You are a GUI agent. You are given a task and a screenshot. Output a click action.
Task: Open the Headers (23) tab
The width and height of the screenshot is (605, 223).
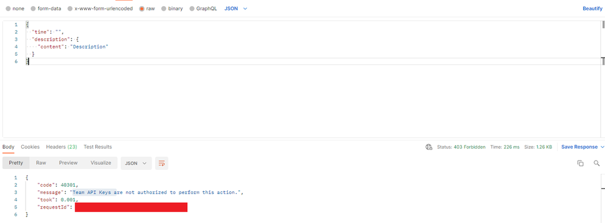tap(61, 147)
